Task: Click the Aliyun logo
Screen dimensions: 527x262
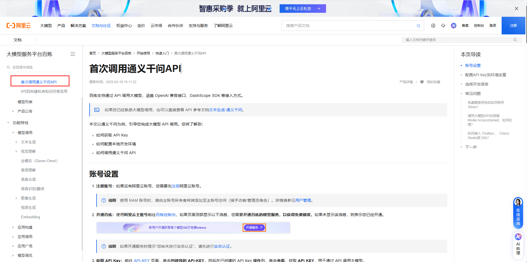Action: pyautogui.click(x=18, y=26)
